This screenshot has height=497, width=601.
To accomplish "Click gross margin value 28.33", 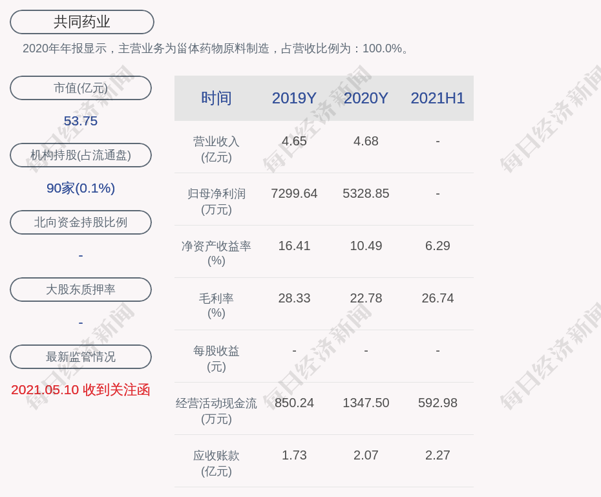I will pyautogui.click(x=294, y=298).
